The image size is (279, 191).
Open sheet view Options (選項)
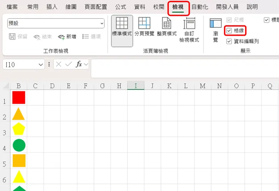tap(92, 36)
